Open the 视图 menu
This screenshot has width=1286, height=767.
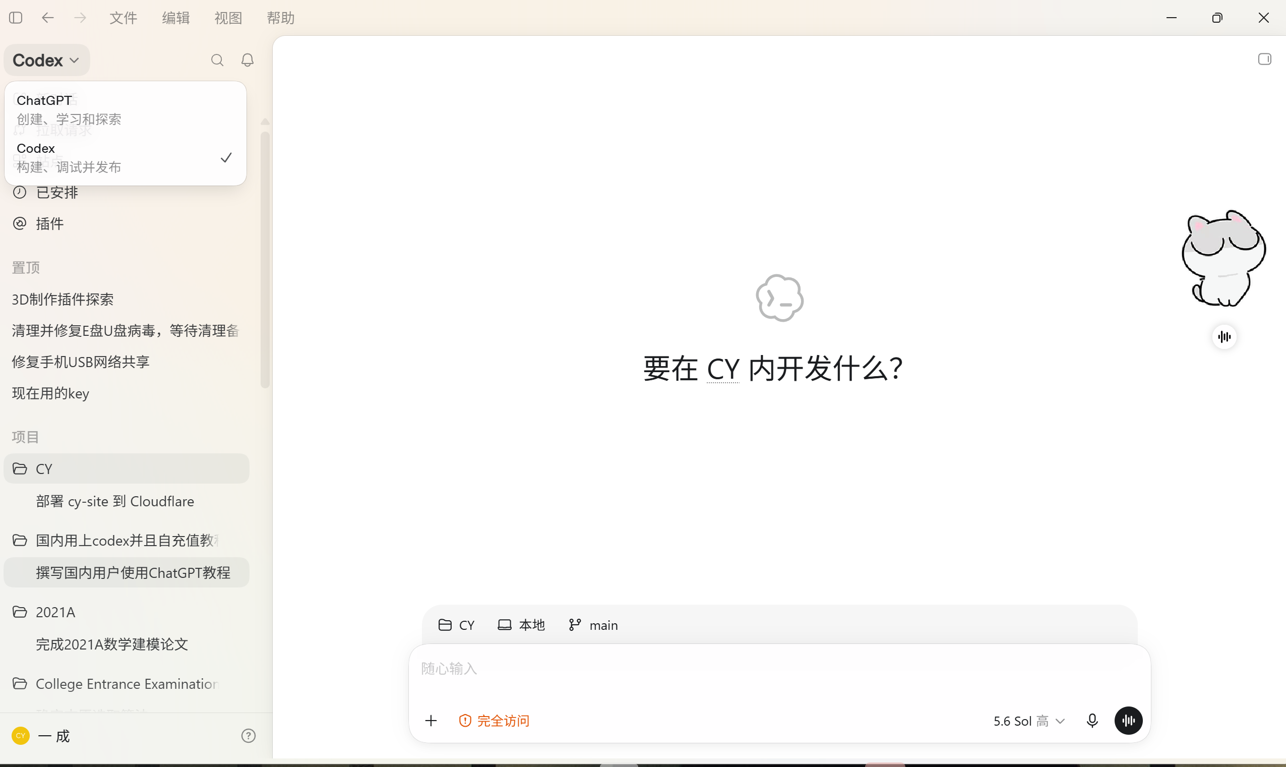[228, 18]
